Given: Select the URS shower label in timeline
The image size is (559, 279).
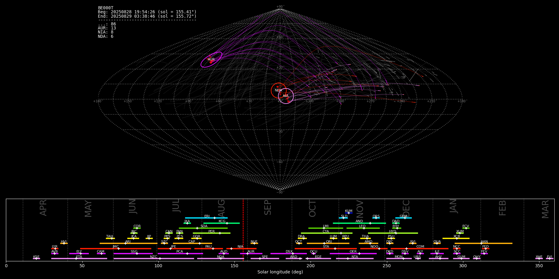Looking at the screenshot, I should (417, 257).
